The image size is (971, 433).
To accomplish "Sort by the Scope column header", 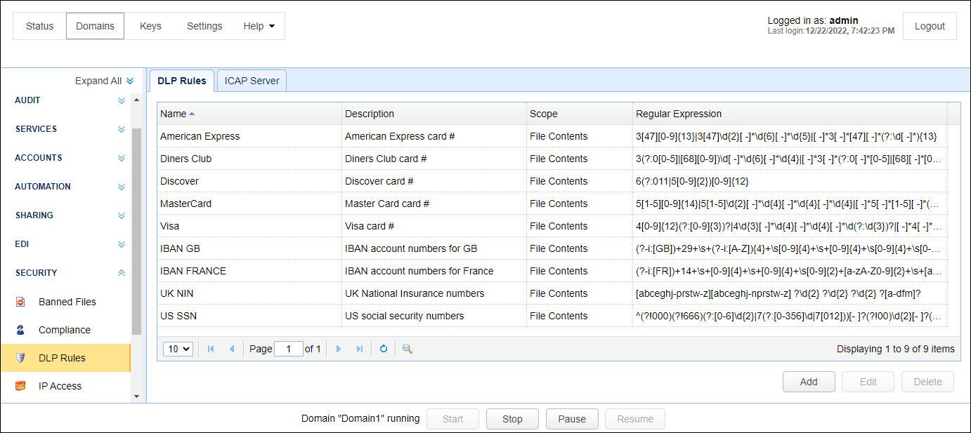I will (580, 114).
